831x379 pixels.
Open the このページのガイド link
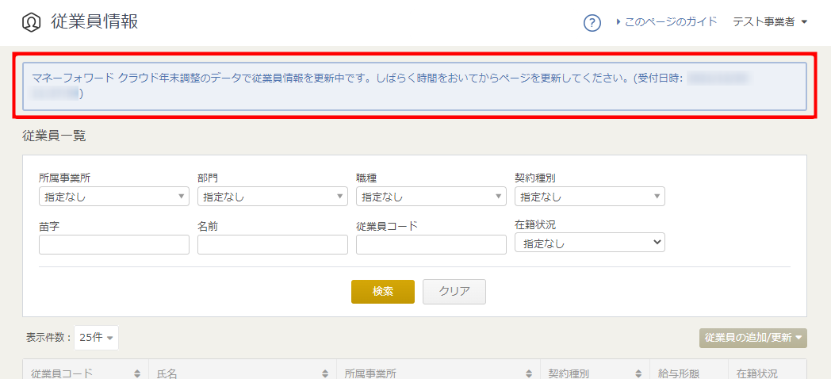point(670,22)
